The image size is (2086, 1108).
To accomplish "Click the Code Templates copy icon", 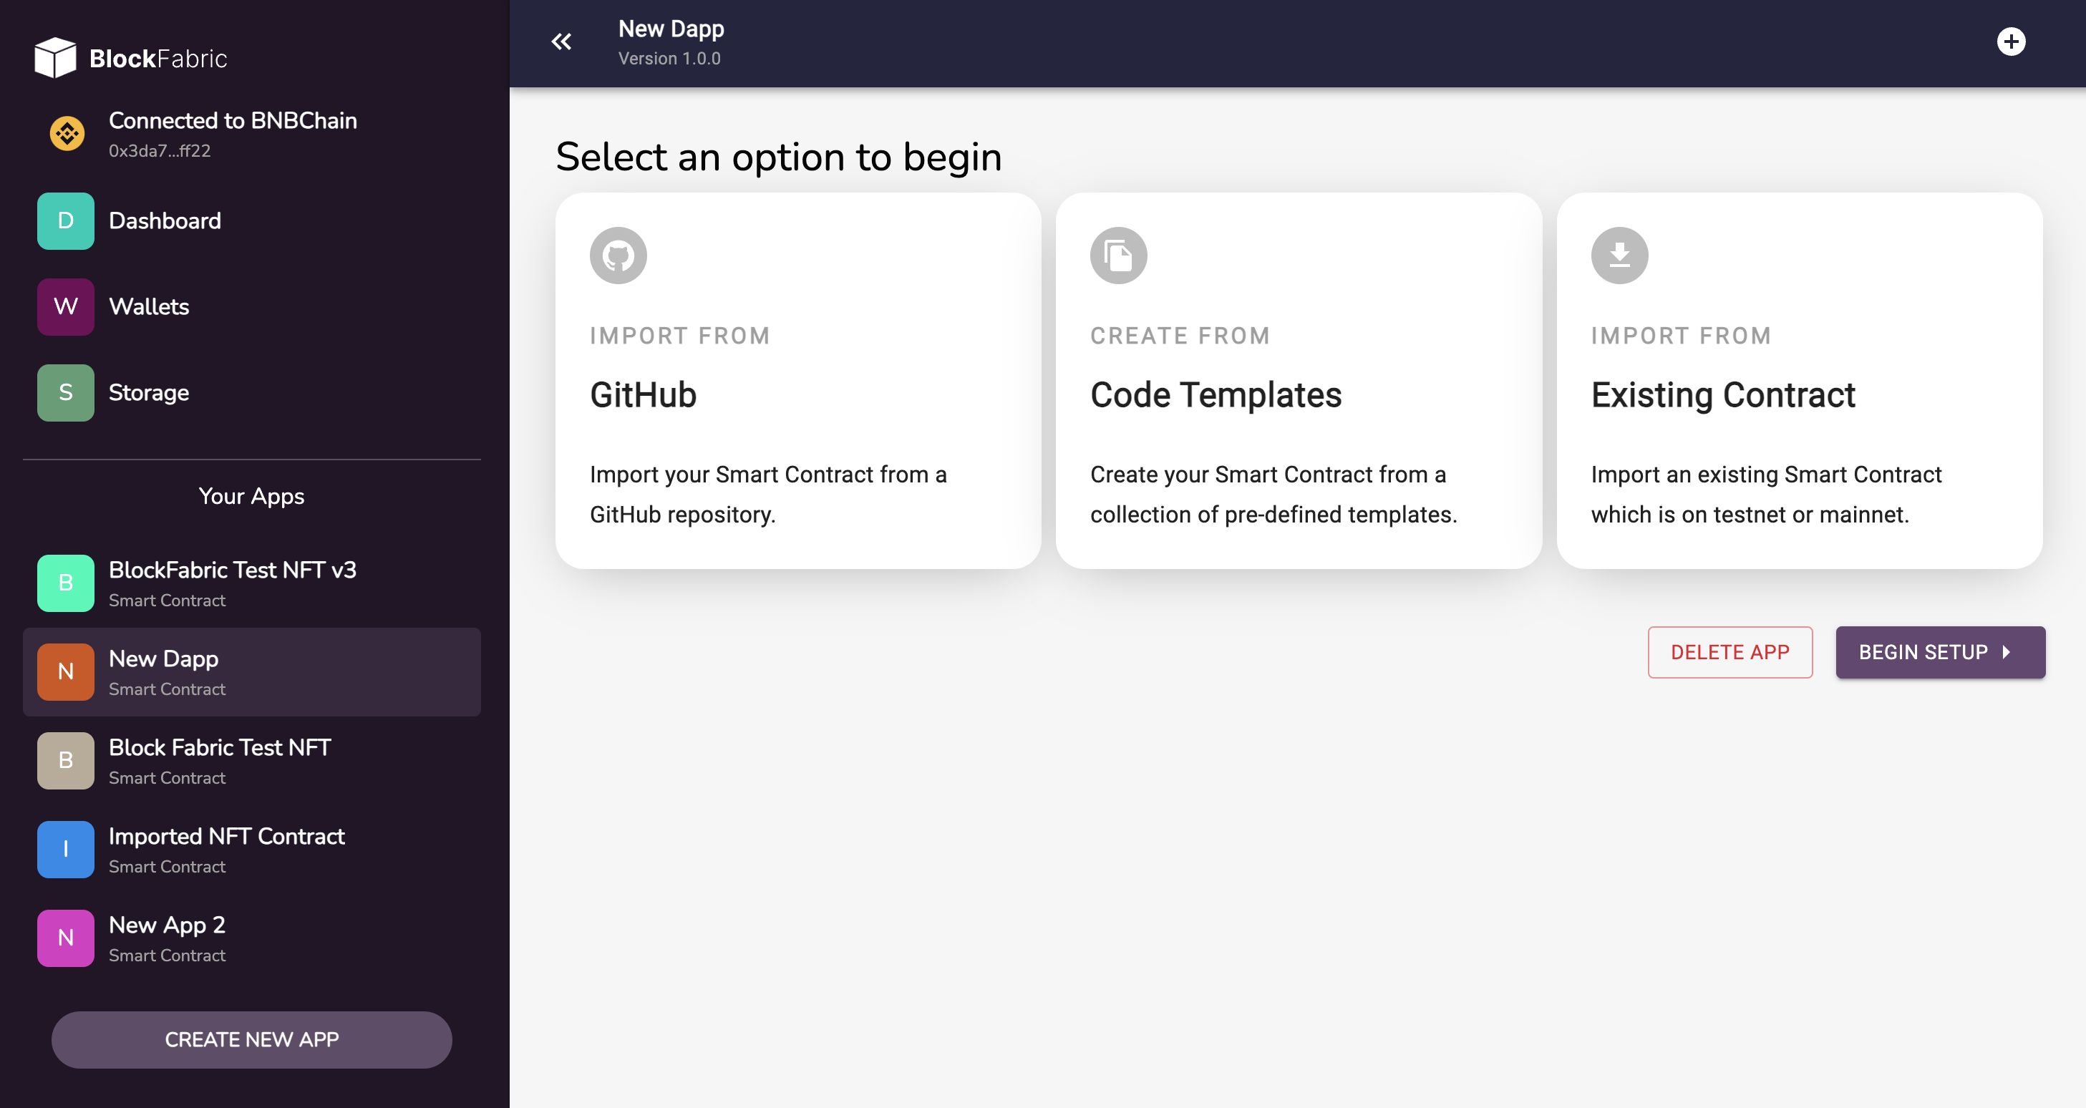I will tap(1118, 256).
